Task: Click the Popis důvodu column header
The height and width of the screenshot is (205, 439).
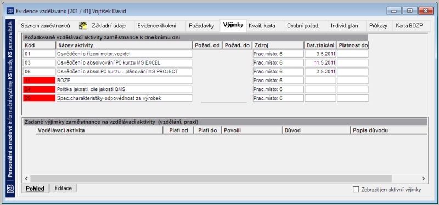Action: (389, 130)
